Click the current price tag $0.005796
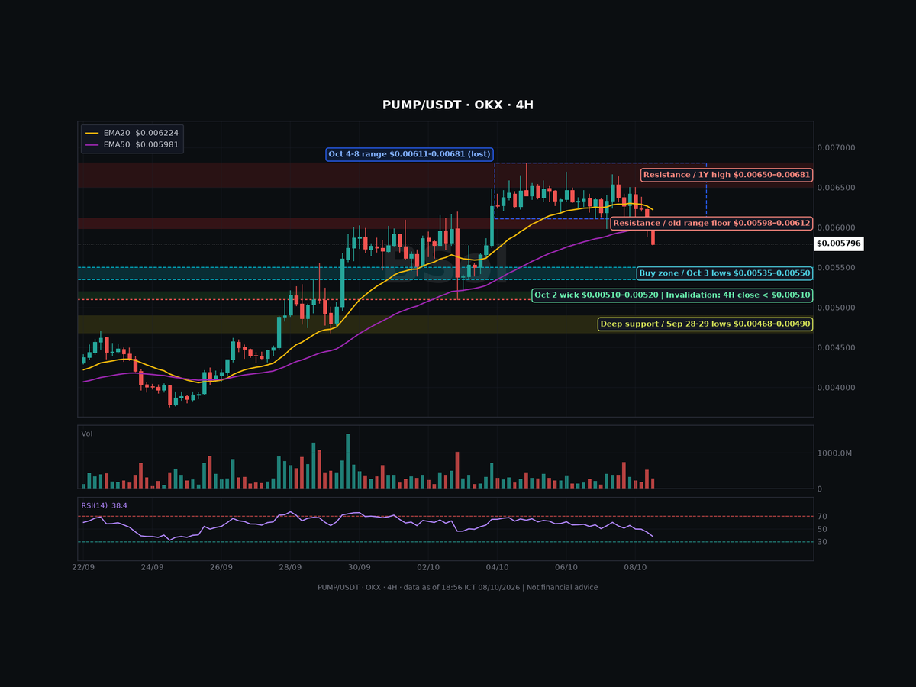Screen dimensions: 916x687 point(839,244)
